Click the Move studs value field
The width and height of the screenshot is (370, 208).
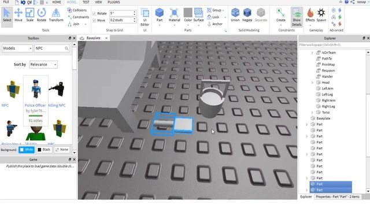[x=121, y=20]
